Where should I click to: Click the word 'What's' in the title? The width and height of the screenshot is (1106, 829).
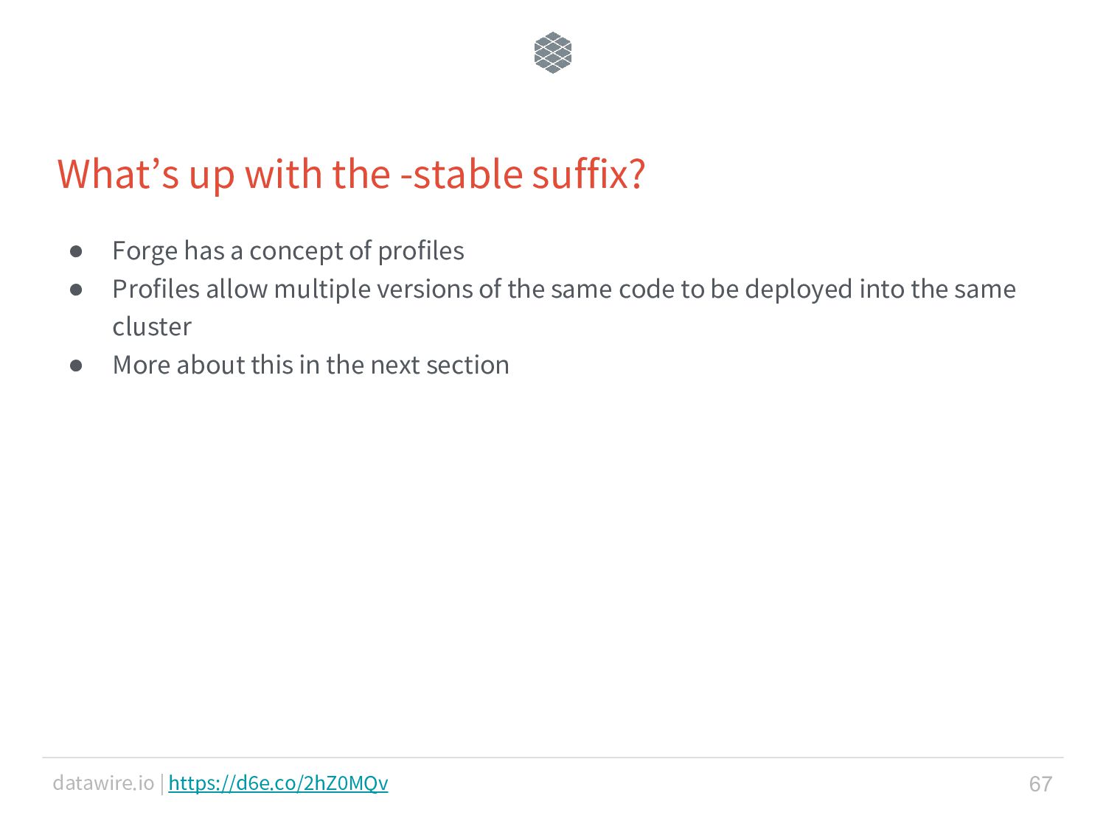(119, 175)
